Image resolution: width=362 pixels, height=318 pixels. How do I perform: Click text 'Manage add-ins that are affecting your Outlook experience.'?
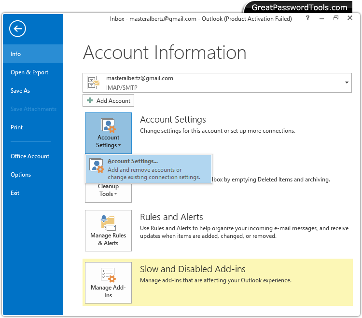[216, 280]
